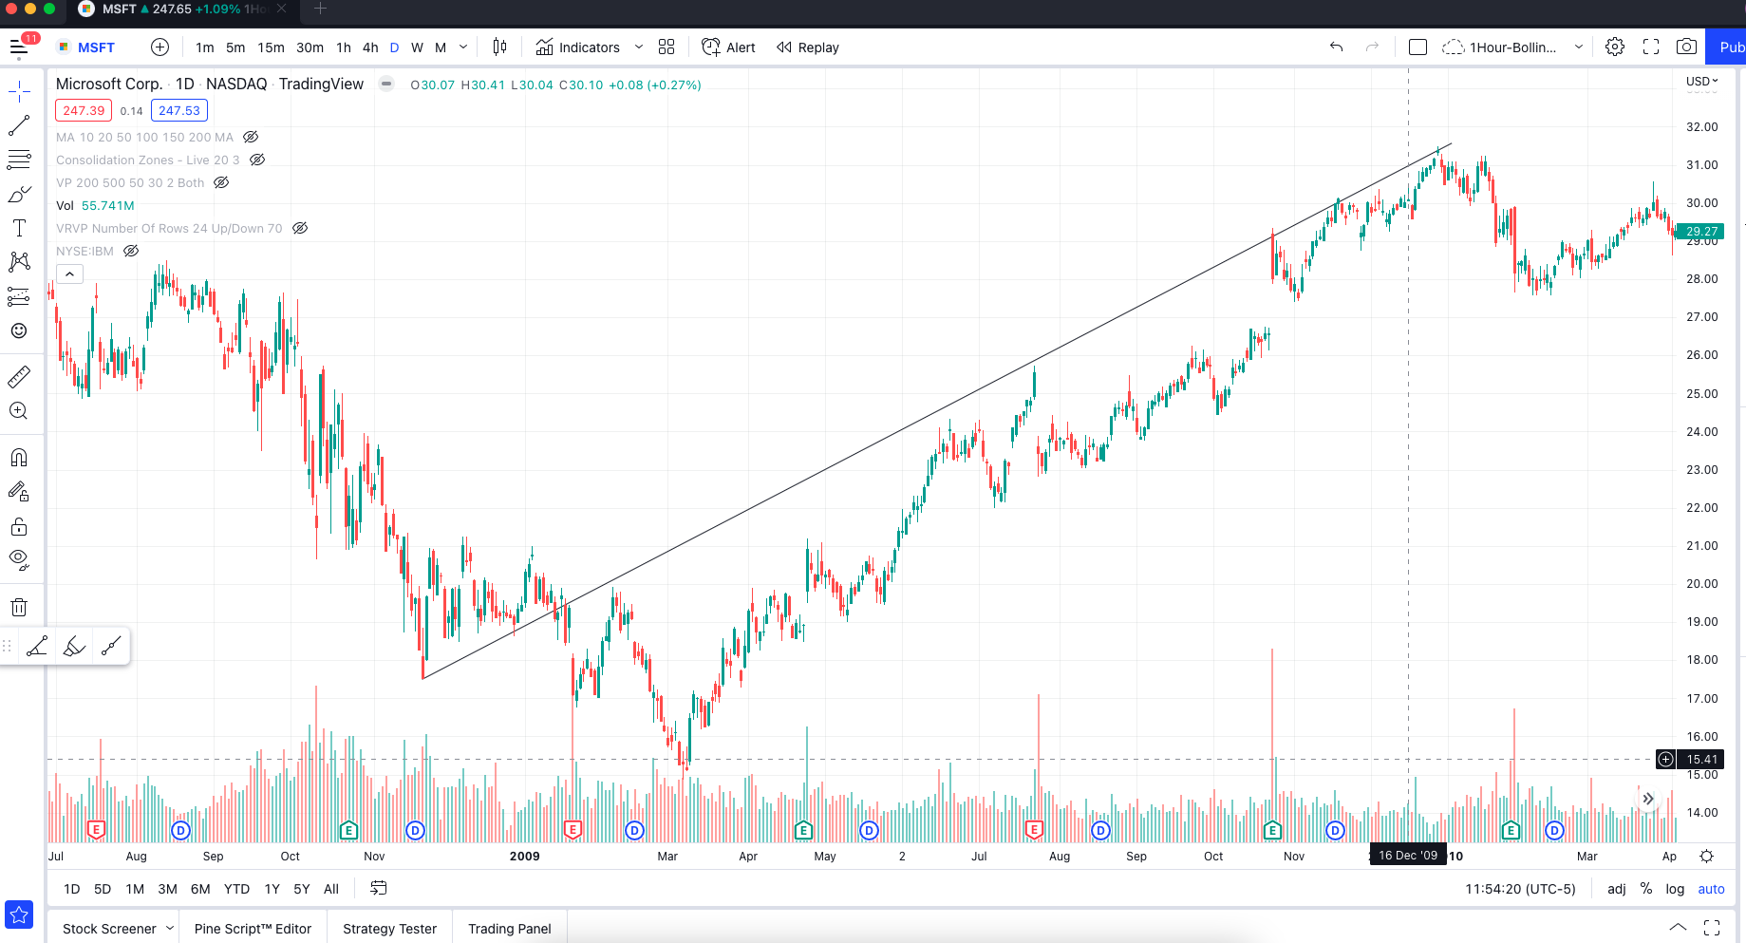Show the VP 200 500 indicator
The image size is (1746, 943).
(x=221, y=182)
